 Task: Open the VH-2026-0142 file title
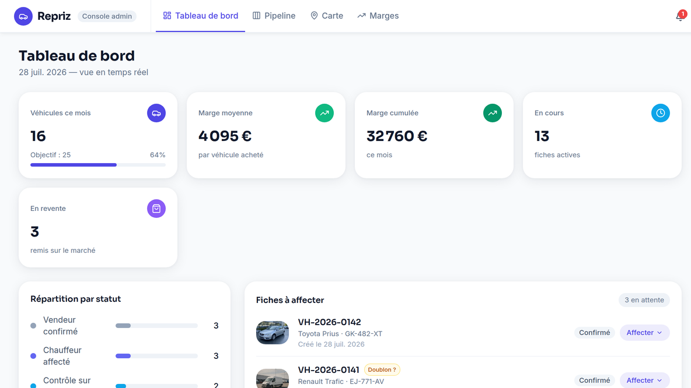[330, 322]
